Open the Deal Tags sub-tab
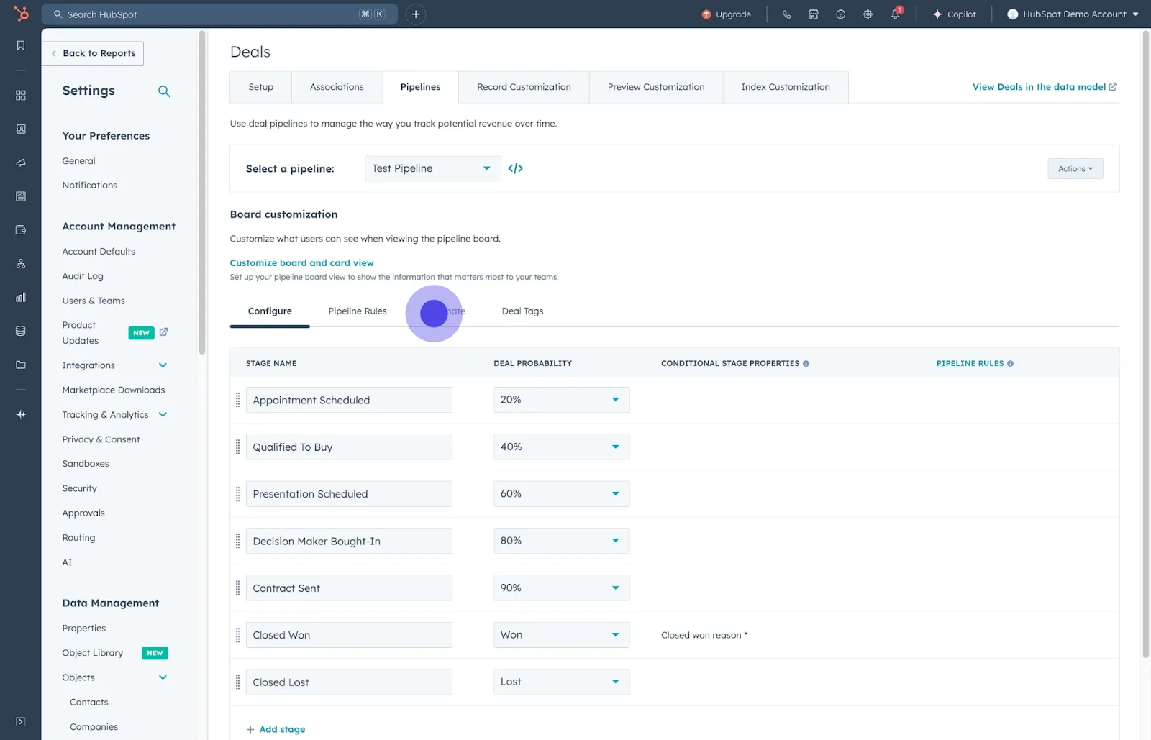The width and height of the screenshot is (1151, 740). pos(522,311)
